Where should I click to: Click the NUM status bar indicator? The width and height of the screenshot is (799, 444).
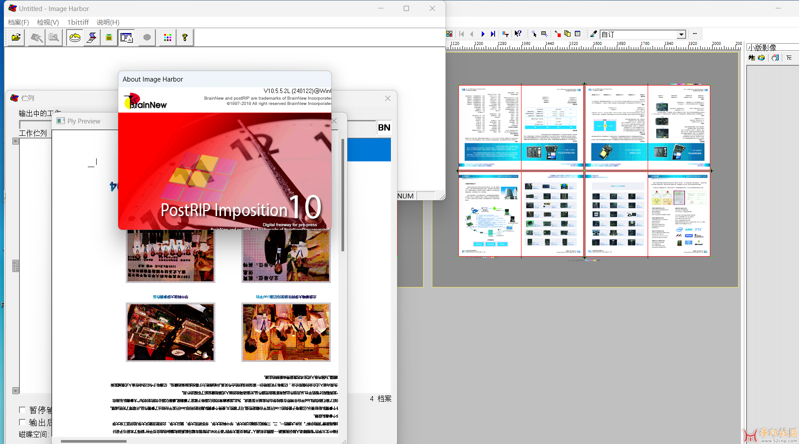pyautogui.click(x=405, y=196)
